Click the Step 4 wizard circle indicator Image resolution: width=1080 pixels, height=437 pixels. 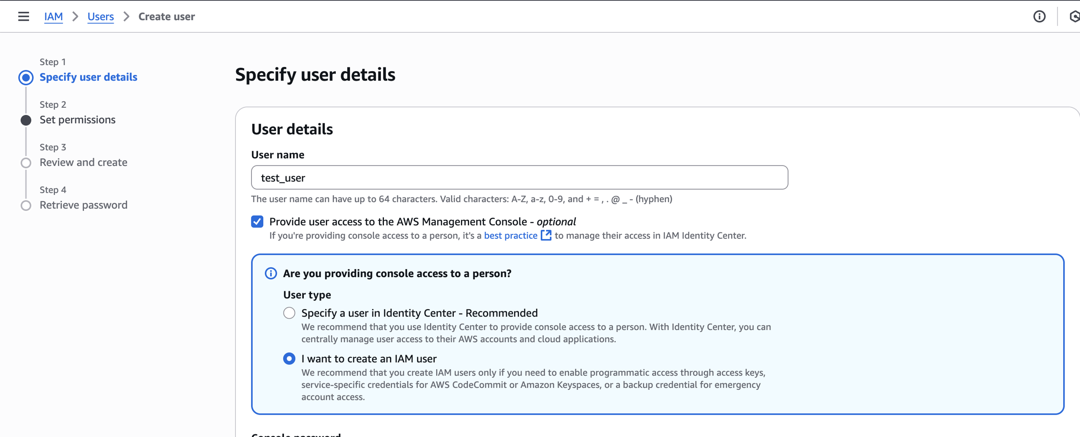coord(26,205)
